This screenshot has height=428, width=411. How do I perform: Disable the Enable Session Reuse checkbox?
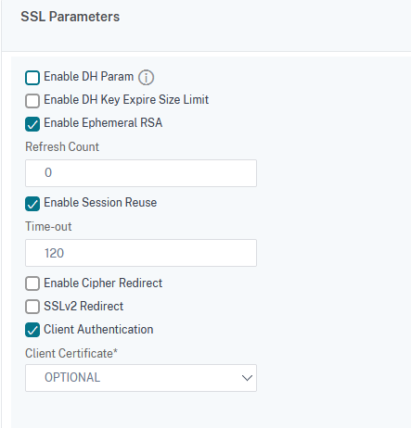[32, 204]
